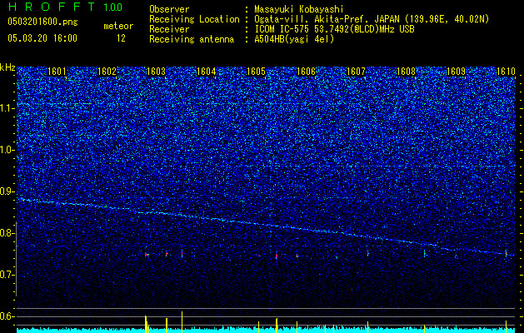Select the Ogata-vill. Akita-Pref. JAPAN location text
This screenshot has height=333, width=524.
(372, 19)
